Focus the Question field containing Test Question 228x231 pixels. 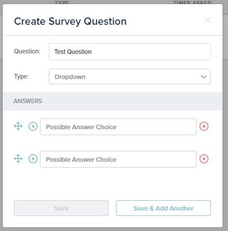coord(130,52)
